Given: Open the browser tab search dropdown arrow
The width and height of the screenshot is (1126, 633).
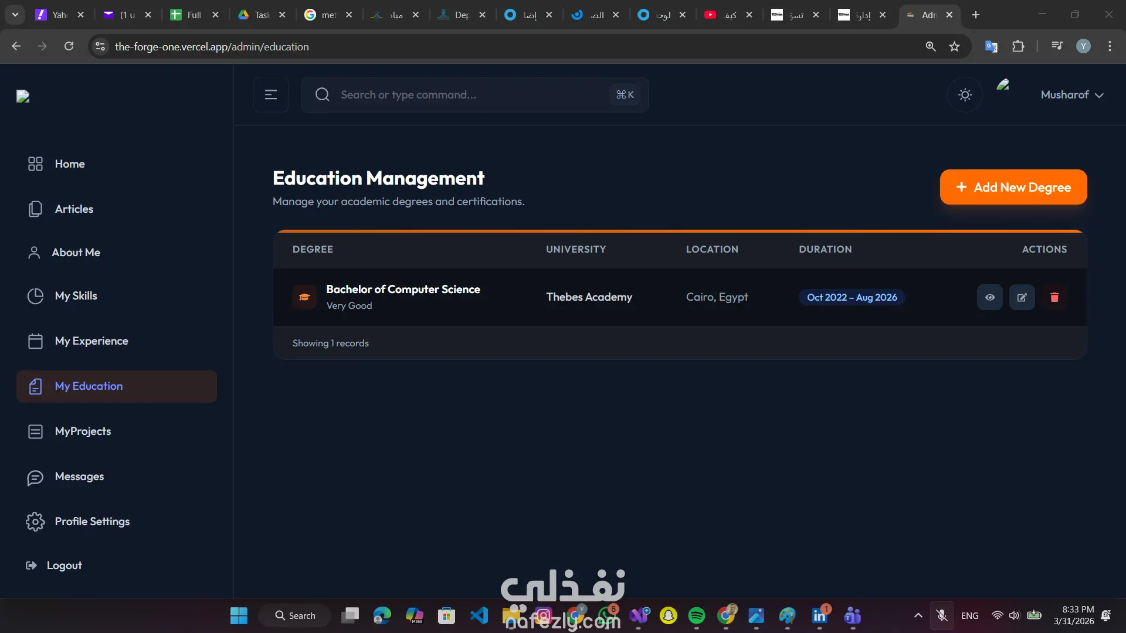Looking at the screenshot, I should [x=15, y=15].
